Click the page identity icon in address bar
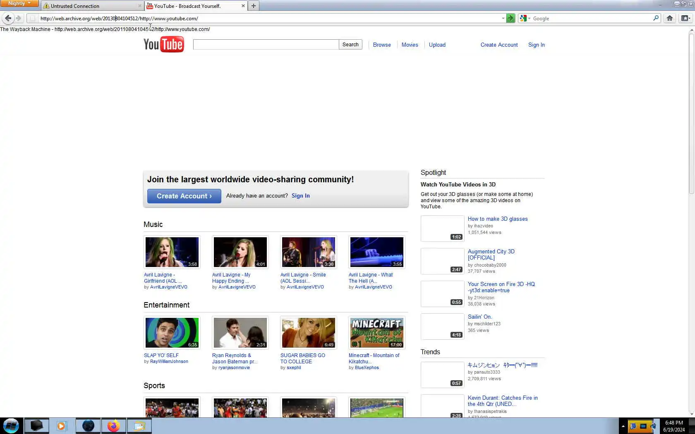This screenshot has height=434, width=695. (x=32, y=18)
